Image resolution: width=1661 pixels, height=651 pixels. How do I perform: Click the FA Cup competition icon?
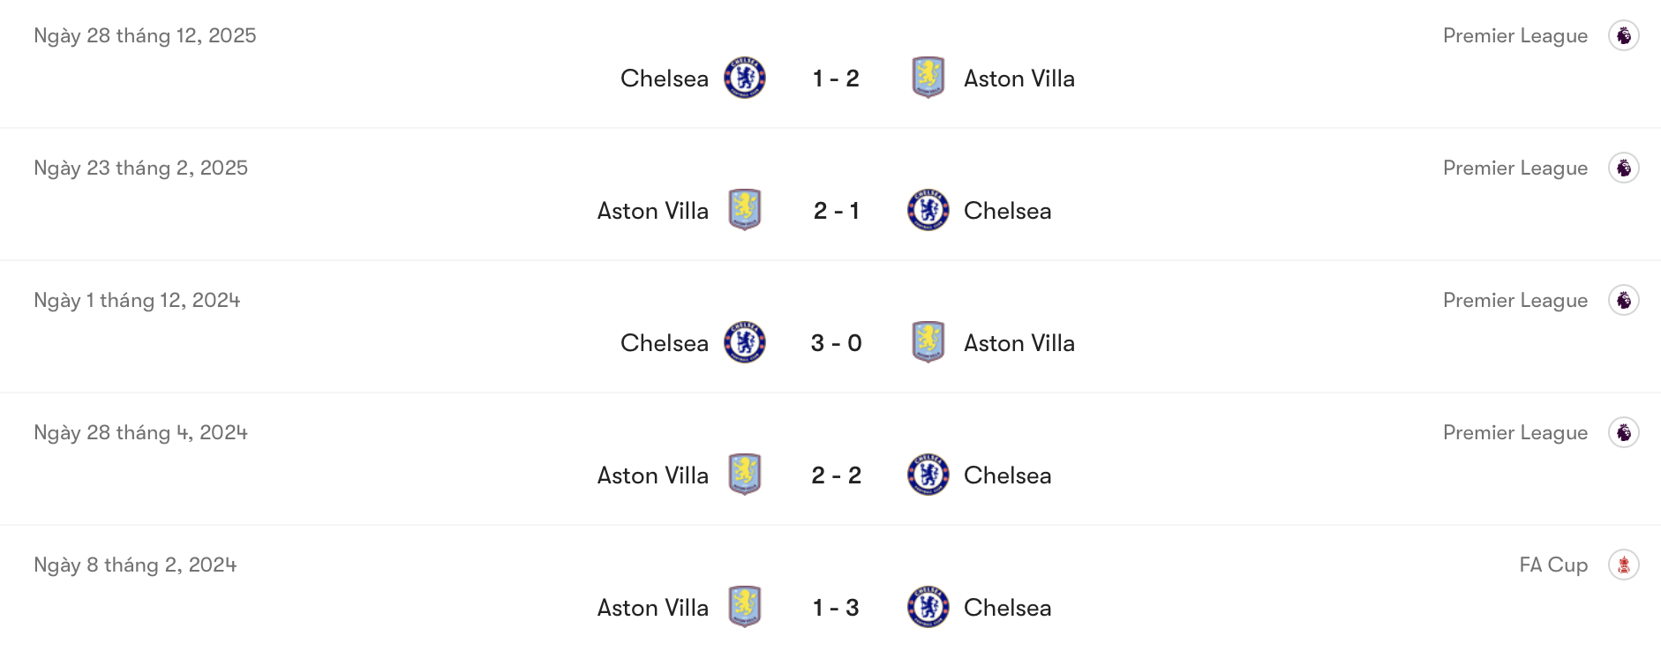(x=1624, y=565)
